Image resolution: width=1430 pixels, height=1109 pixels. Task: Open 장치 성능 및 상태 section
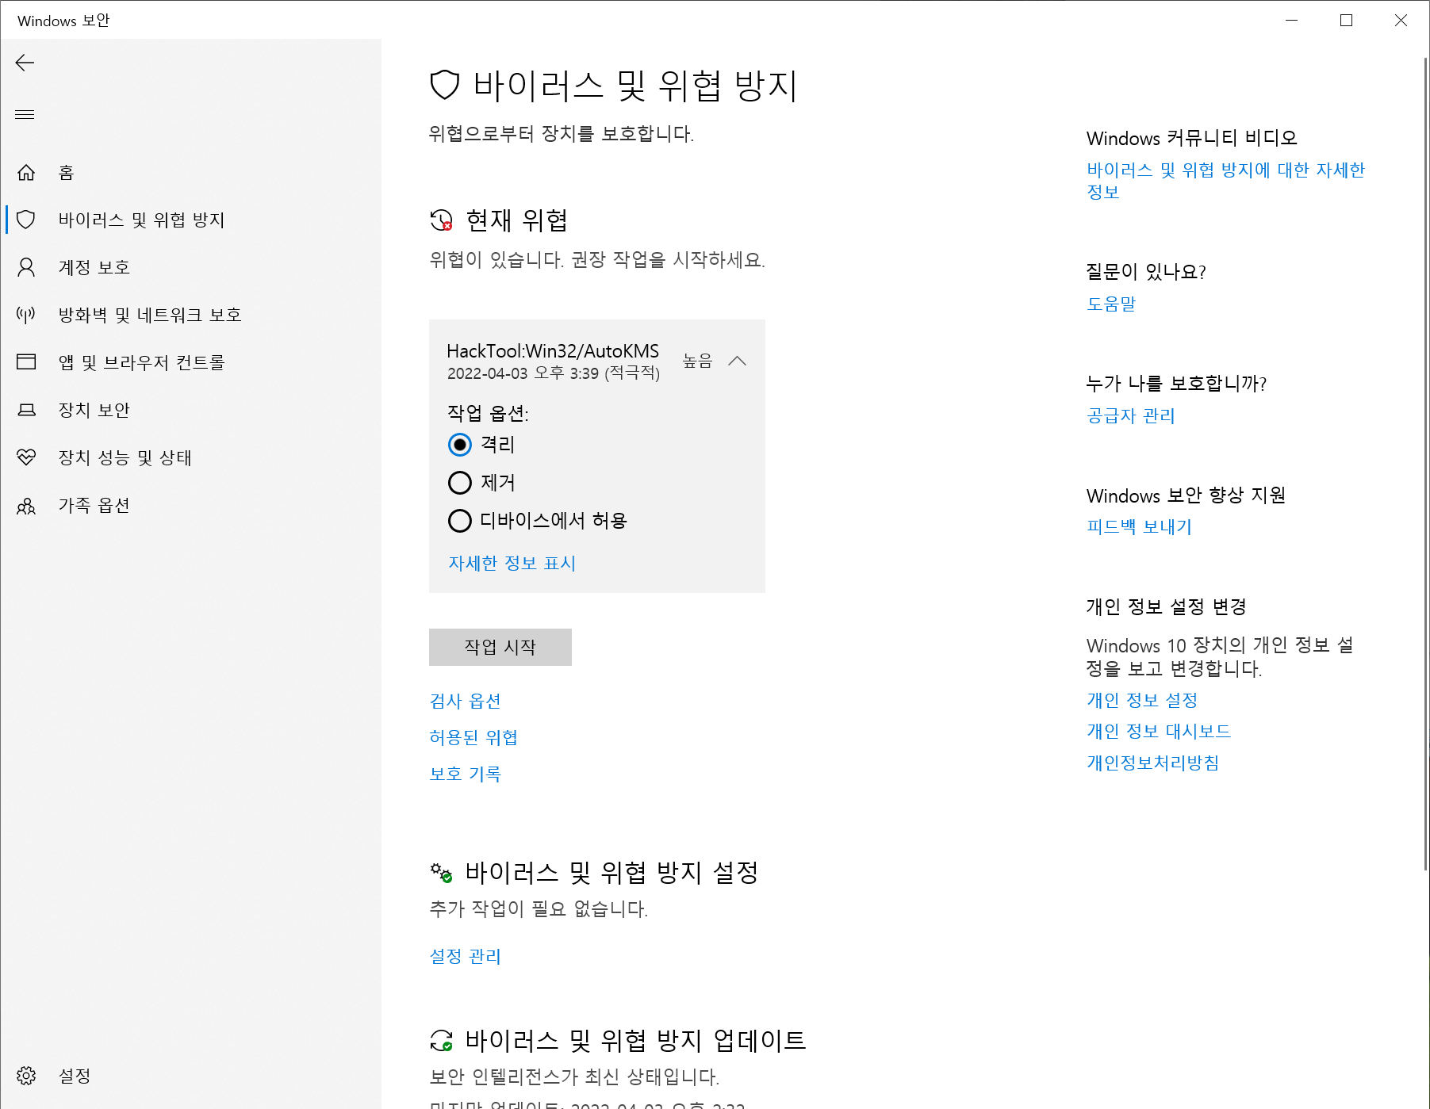191,457
